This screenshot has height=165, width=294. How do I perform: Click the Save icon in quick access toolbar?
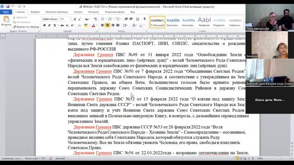(8, 6)
